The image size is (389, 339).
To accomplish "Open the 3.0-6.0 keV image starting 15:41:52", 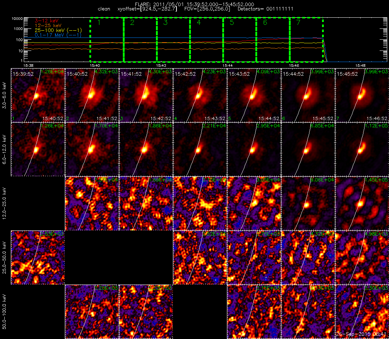I will pos(146,95).
